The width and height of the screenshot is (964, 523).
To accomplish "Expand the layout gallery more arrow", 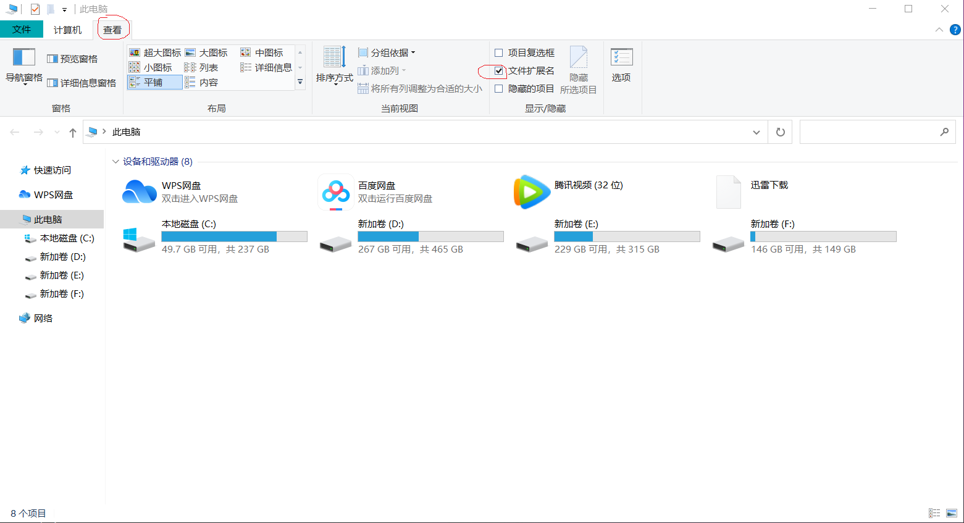I will (x=300, y=82).
